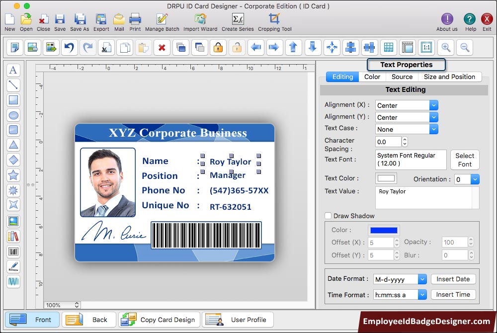
Task: Select the WordArt tool (W)
Action: (13, 281)
